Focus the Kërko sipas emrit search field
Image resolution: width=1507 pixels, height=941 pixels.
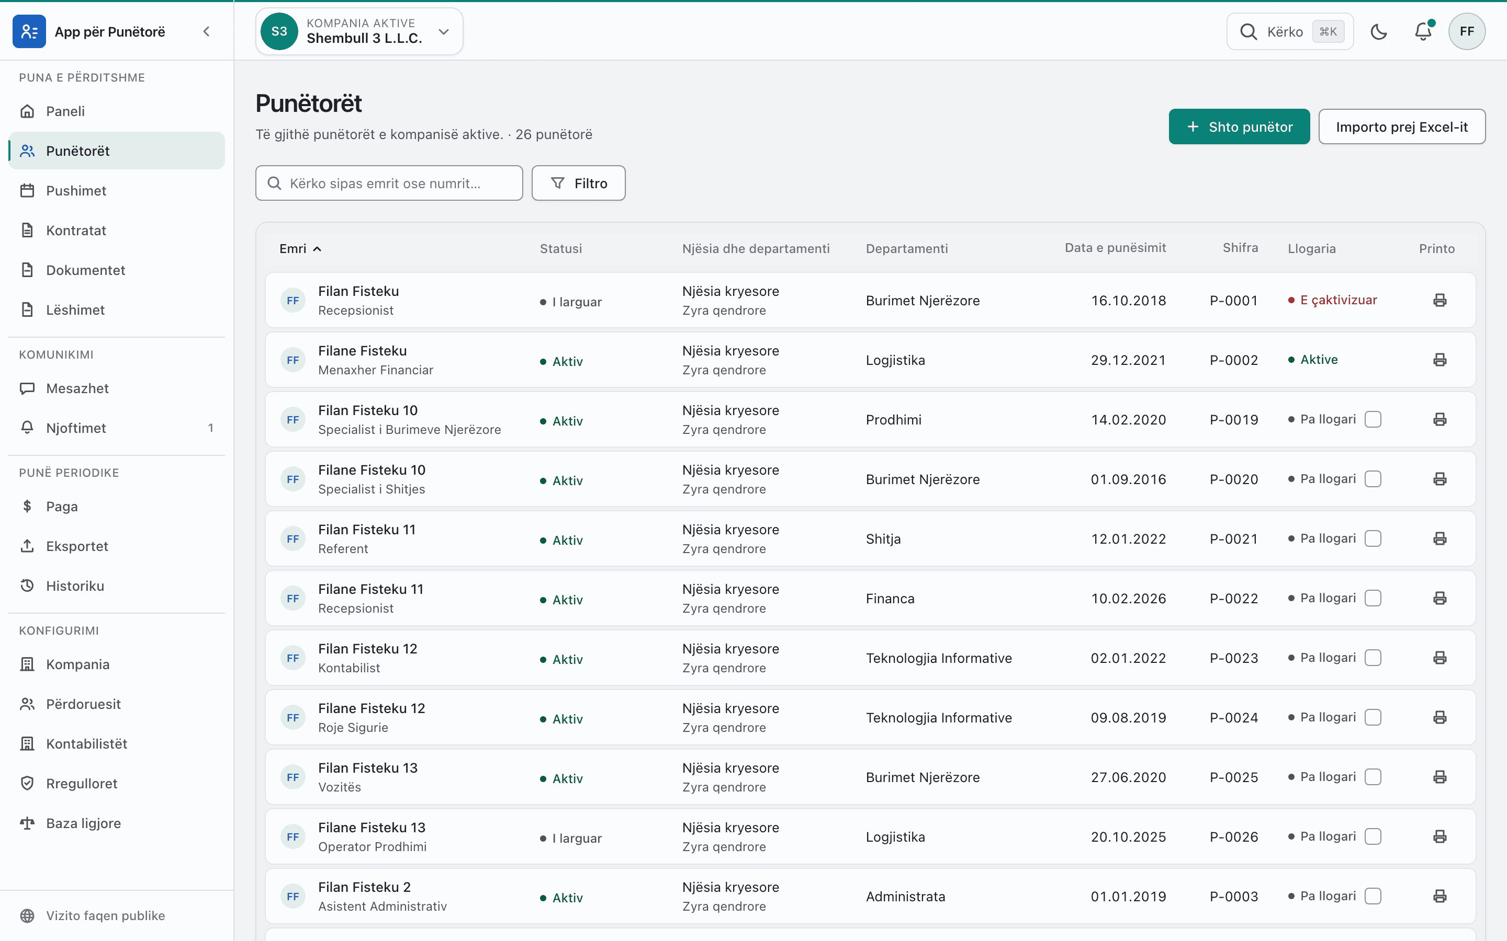pos(389,183)
